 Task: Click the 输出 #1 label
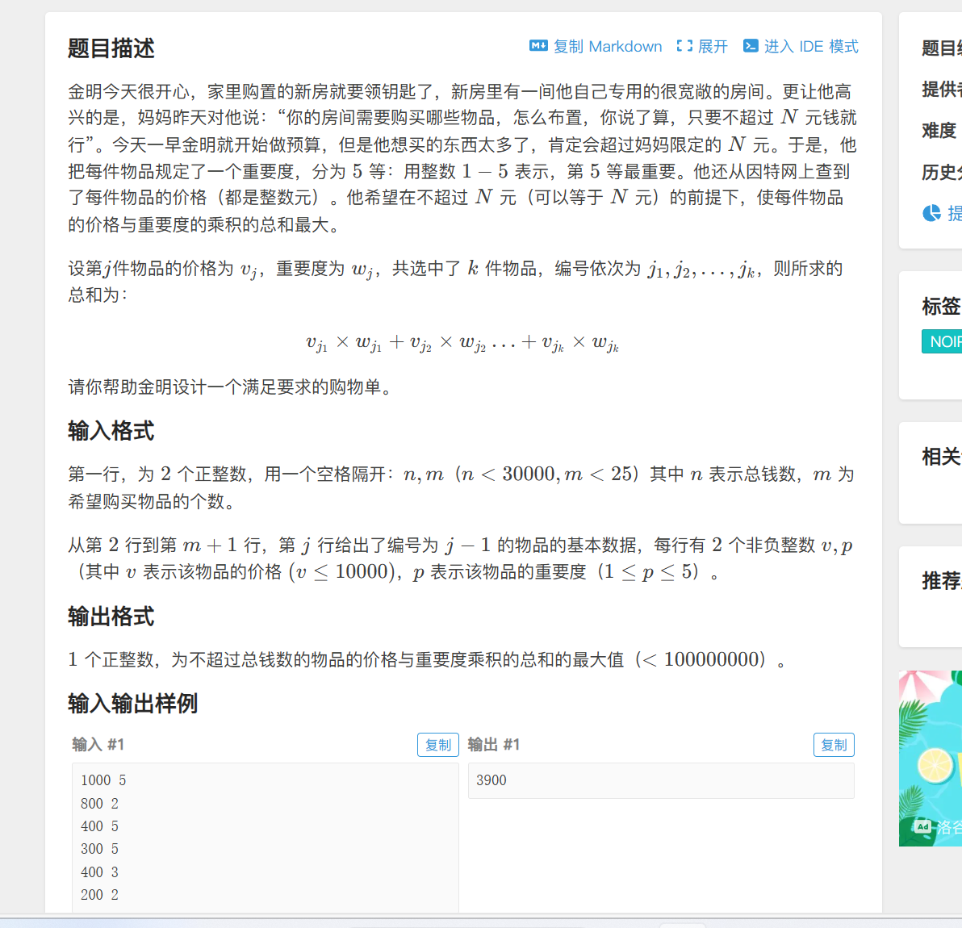coord(494,745)
